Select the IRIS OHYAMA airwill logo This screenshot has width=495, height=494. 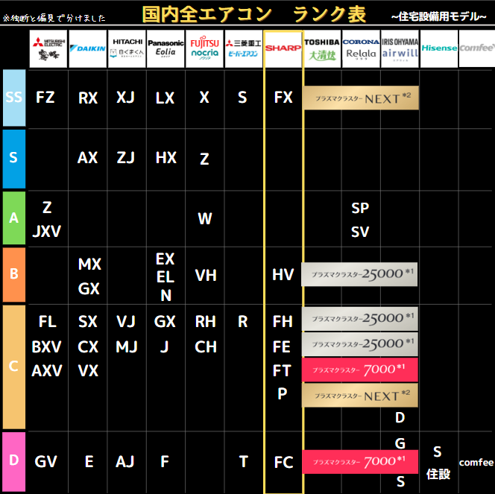[x=400, y=49]
